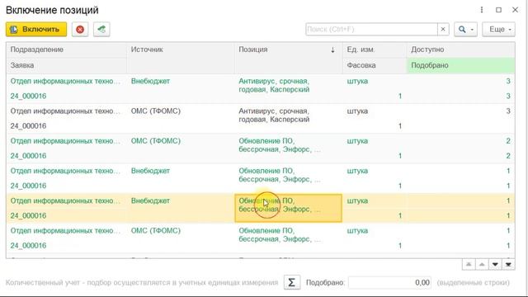Click штука in the highlighted row
This screenshot has width=528, height=297.
click(357, 200)
